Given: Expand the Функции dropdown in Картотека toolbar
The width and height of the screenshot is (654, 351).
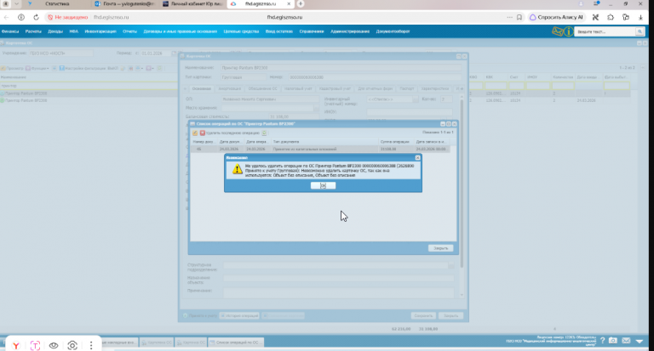Looking at the screenshot, I should [x=37, y=68].
